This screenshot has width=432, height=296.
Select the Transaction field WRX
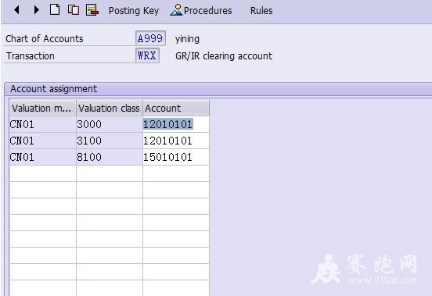point(147,55)
